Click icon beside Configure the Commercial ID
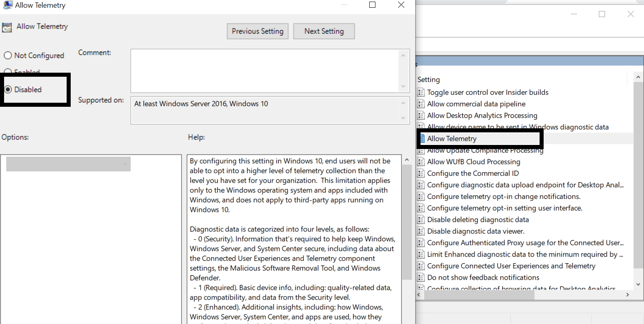The height and width of the screenshot is (324, 644). pos(421,173)
